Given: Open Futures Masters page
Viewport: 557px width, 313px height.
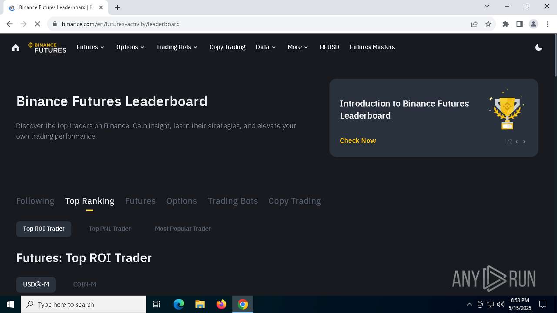Looking at the screenshot, I should click(x=372, y=47).
